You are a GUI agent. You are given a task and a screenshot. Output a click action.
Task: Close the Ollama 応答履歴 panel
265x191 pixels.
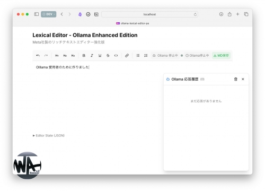coord(243,79)
